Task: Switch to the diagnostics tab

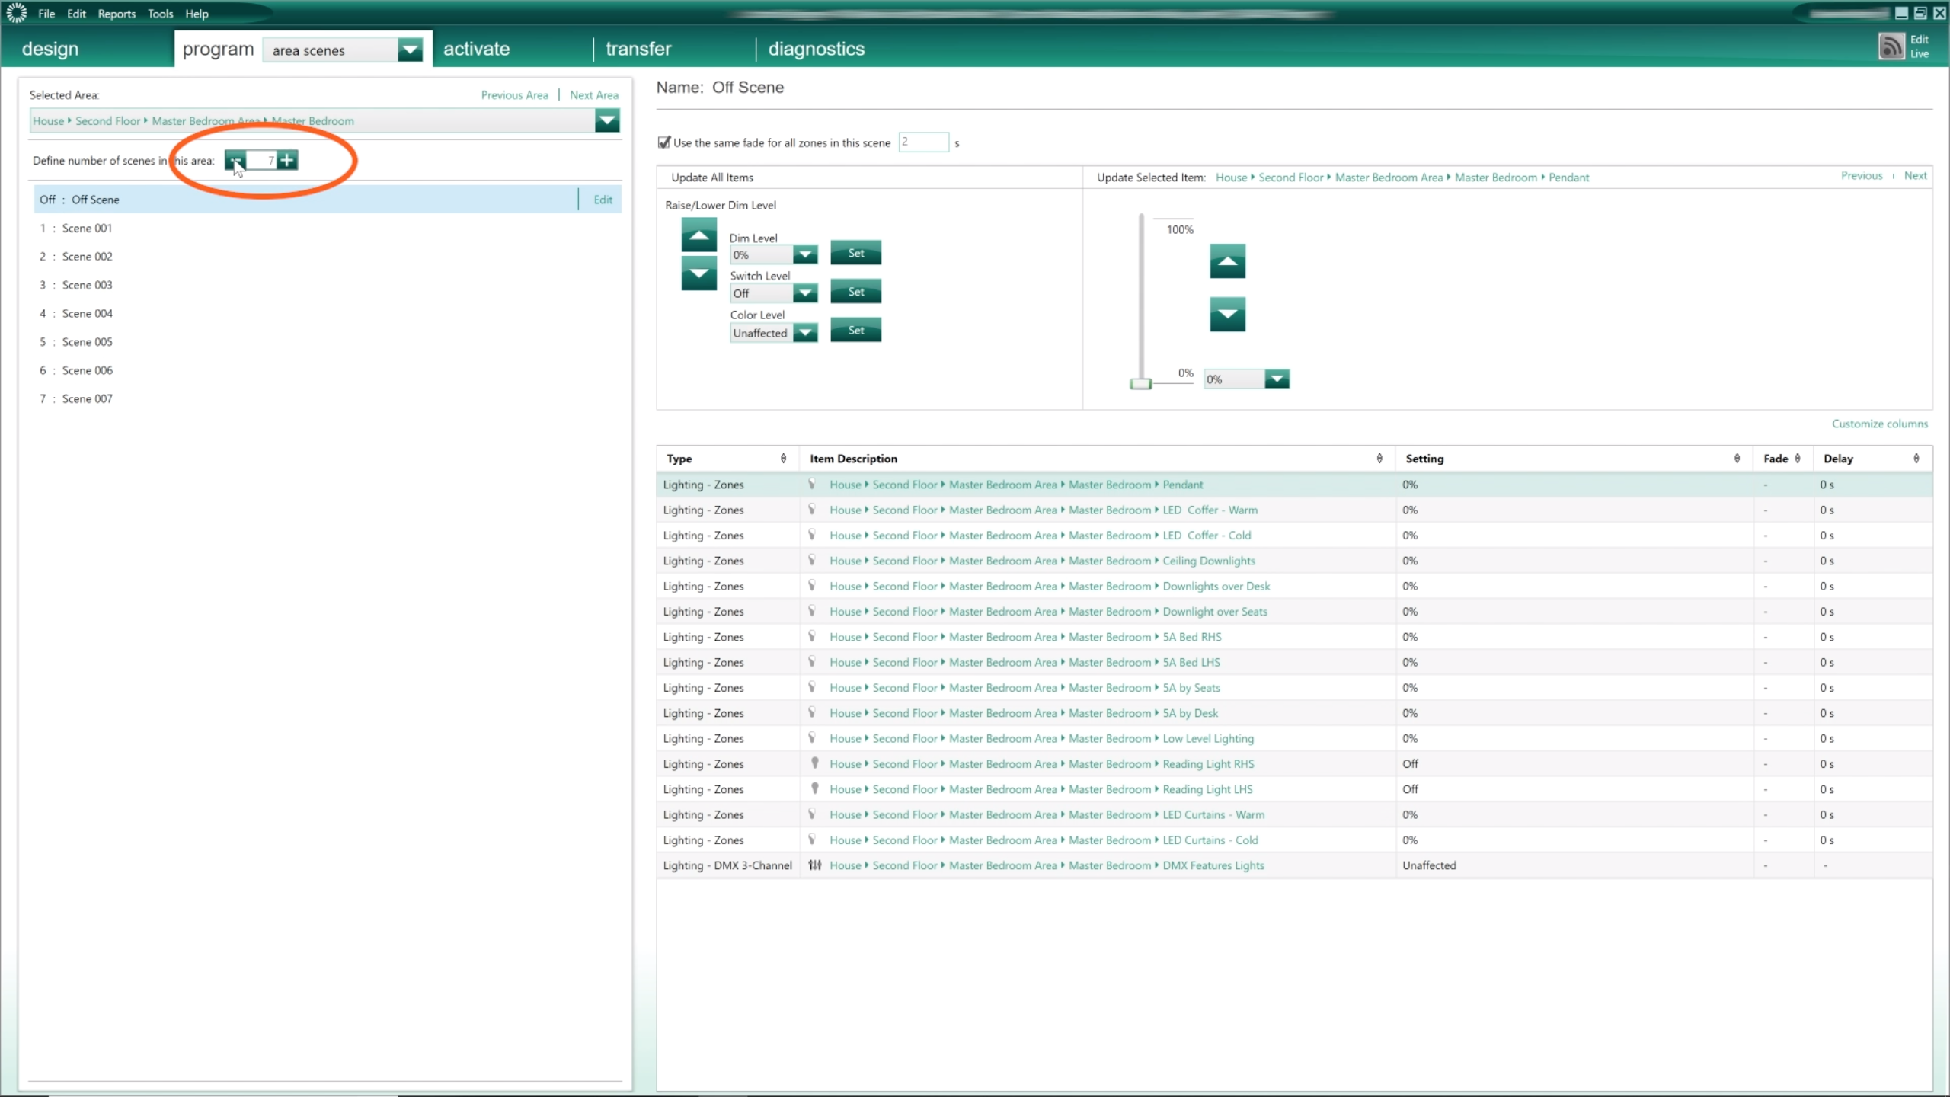Action: pos(817,49)
